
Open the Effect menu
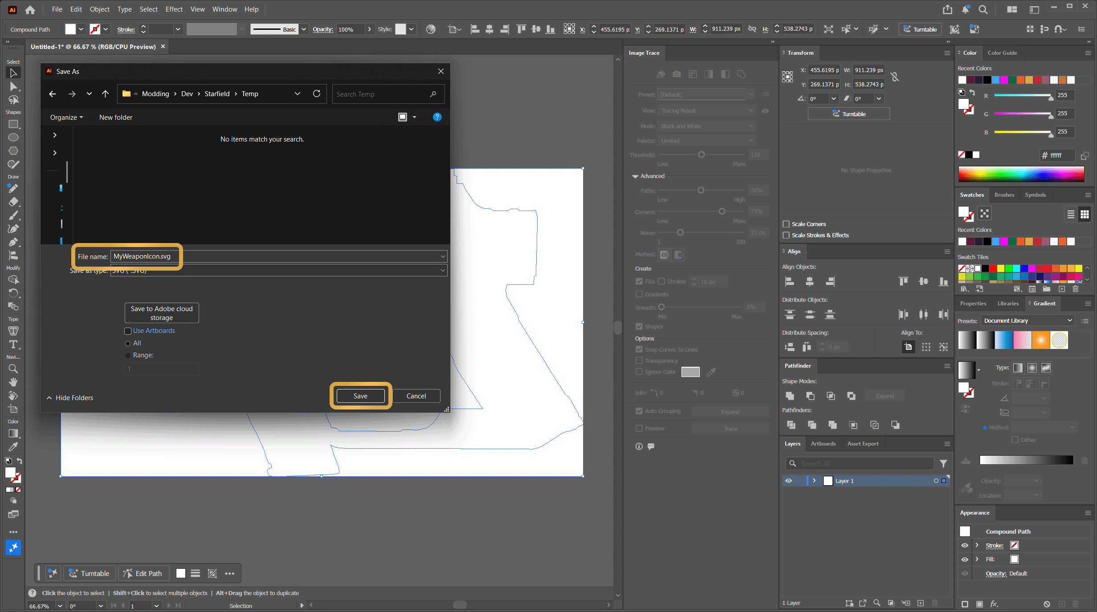[x=174, y=9]
